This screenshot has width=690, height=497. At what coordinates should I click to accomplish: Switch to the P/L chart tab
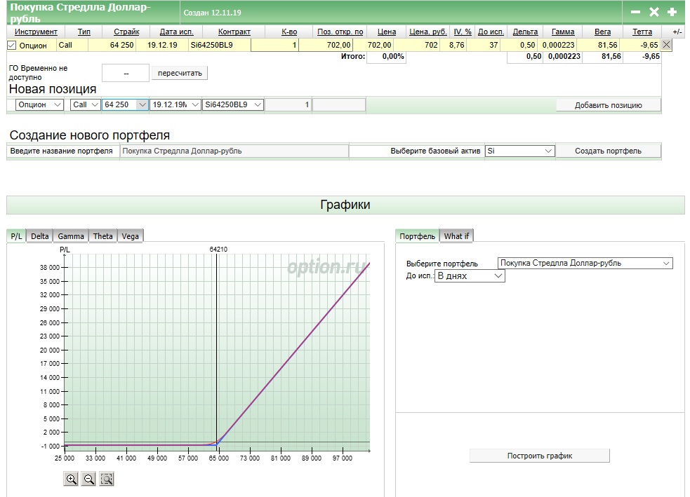pos(16,236)
